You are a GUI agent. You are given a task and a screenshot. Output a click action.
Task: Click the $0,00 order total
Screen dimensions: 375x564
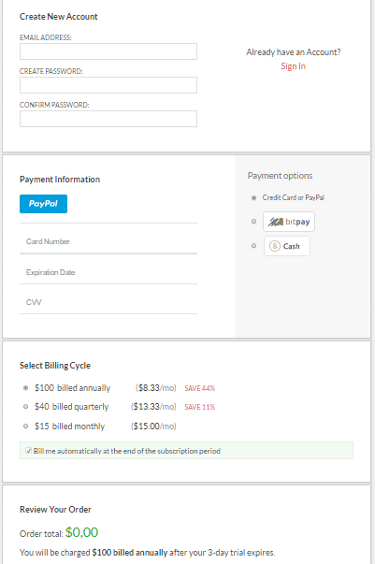tap(81, 532)
